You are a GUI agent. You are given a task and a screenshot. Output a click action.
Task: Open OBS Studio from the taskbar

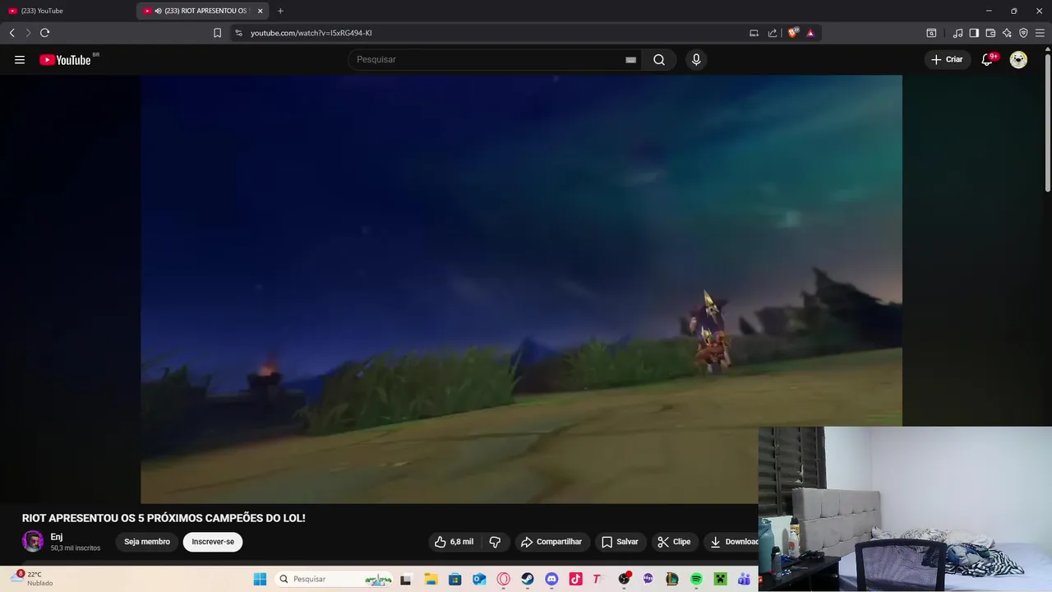click(x=625, y=579)
